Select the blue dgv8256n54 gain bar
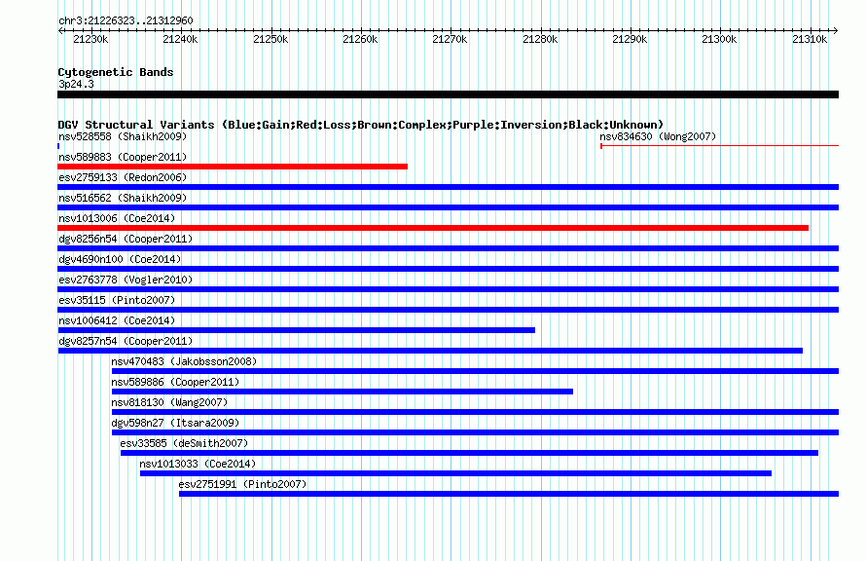 point(449,248)
